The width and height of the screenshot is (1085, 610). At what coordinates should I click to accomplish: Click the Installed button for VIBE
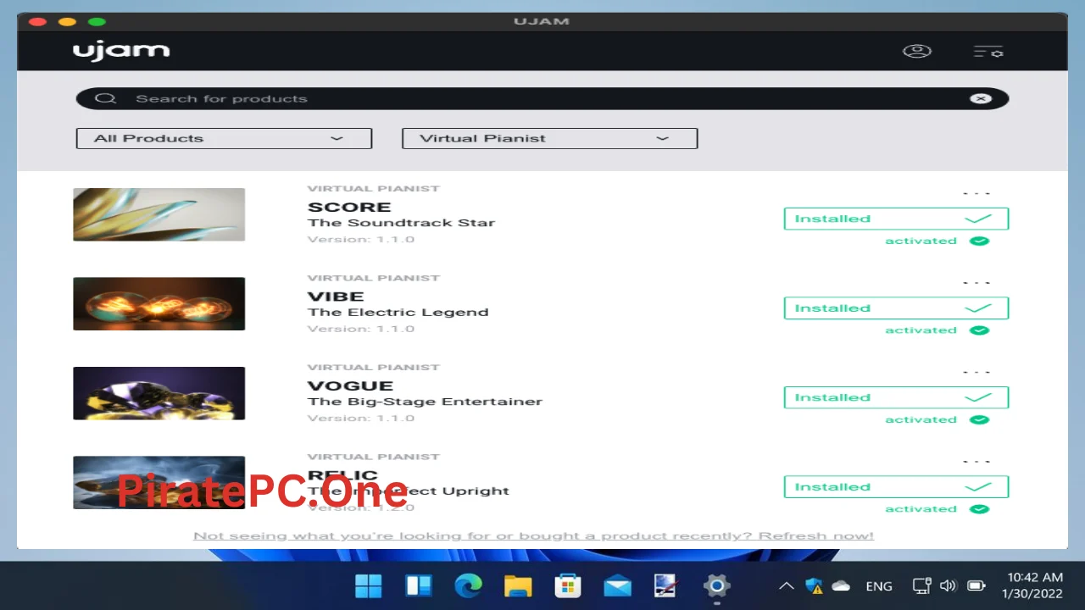896,308
